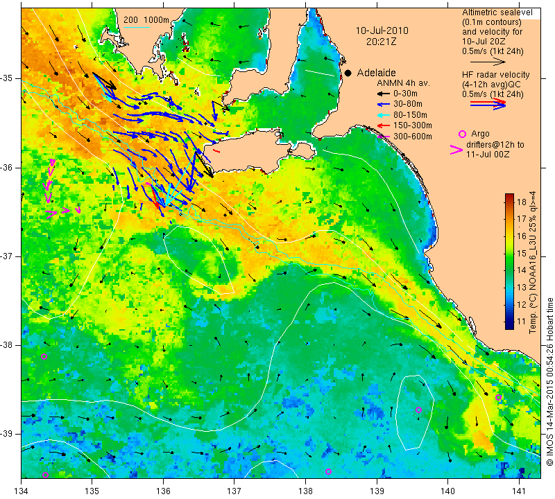Click the colorbar tick label '18'
555x499 pixels.
pyautogui.click(x=522, y=202)
